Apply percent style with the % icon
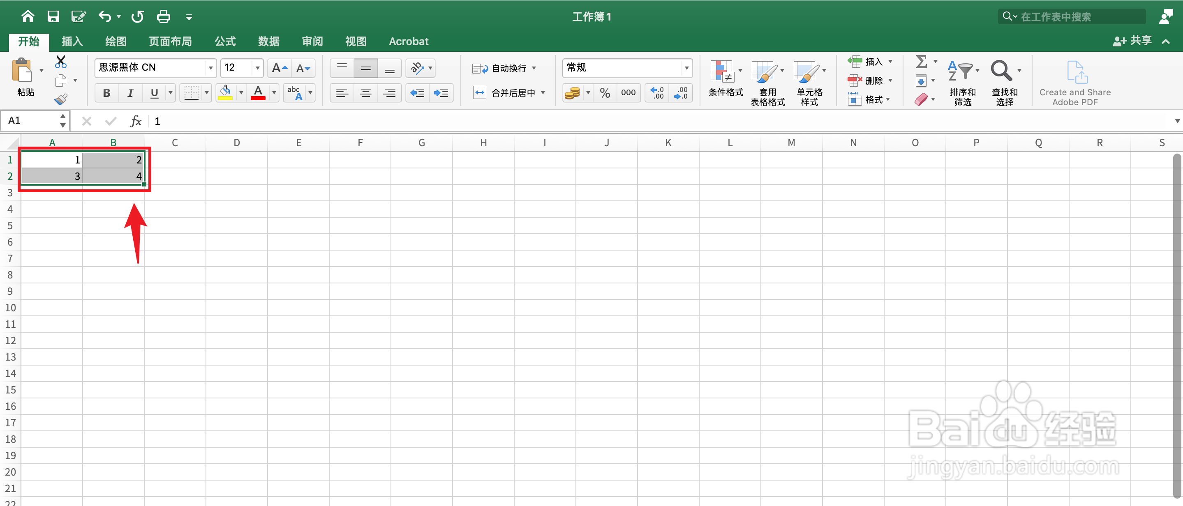The width and height of the screenshot is (1183, 506). pos(605,93)
